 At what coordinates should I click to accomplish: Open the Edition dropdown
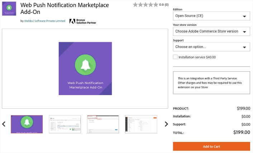[x=211, y=16]
